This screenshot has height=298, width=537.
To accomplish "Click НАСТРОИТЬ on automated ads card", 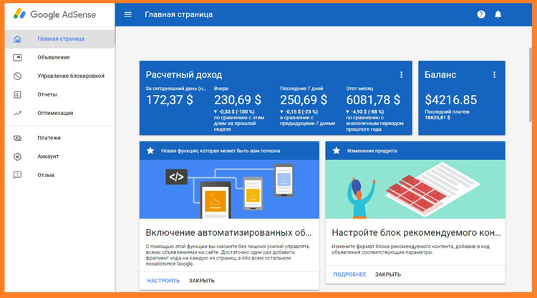I will coord(163,281).
